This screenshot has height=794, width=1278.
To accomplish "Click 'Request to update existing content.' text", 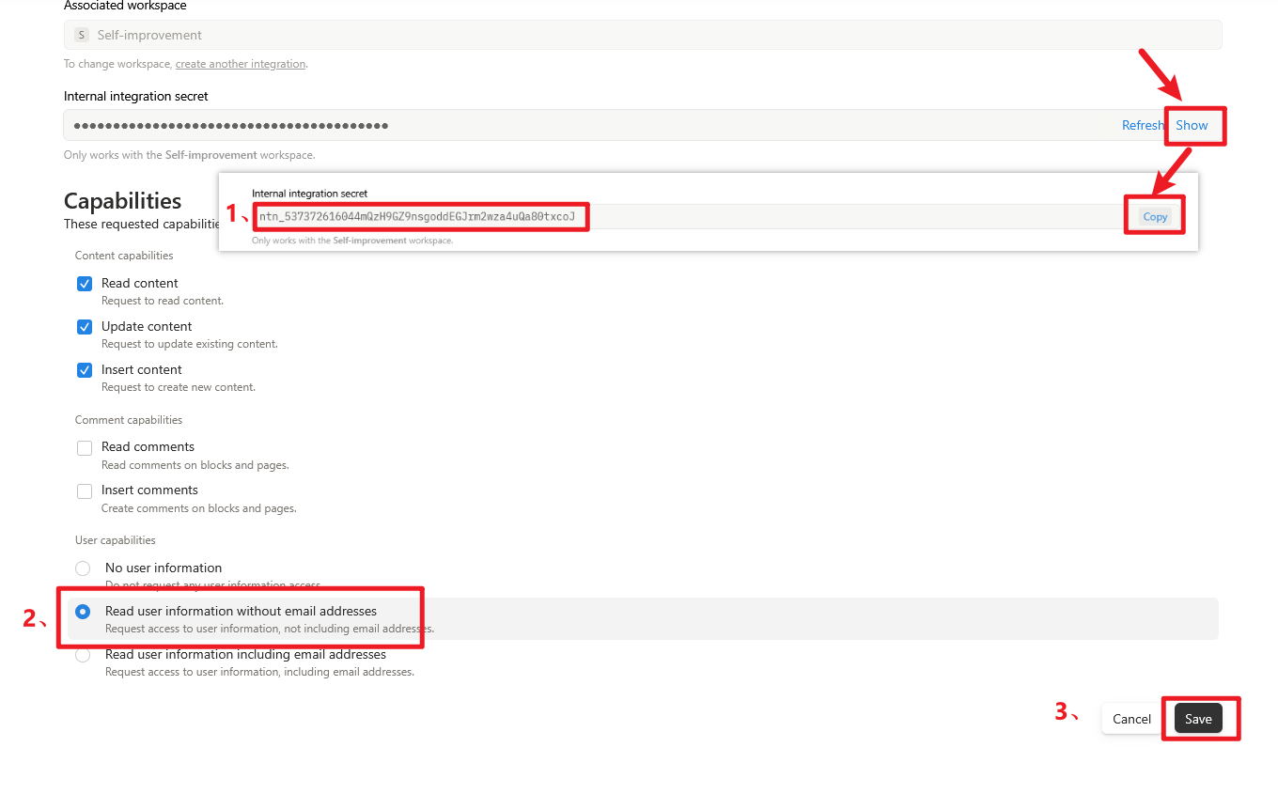I will point(190,344).
